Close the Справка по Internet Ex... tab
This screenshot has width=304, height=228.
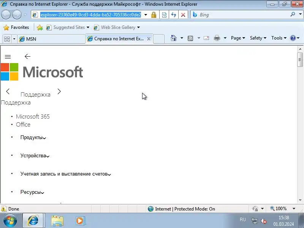point(149,39)
